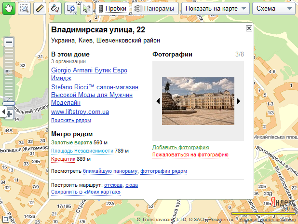Select Площадь Независимости metro station
This screenshot has width=298, height=224.
point(82,151)
